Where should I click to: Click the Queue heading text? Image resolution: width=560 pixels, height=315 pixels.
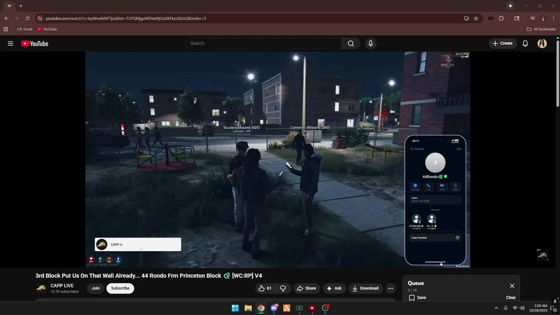[416, 283]
